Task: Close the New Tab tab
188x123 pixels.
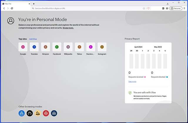Action: click(x=29, y=4)
